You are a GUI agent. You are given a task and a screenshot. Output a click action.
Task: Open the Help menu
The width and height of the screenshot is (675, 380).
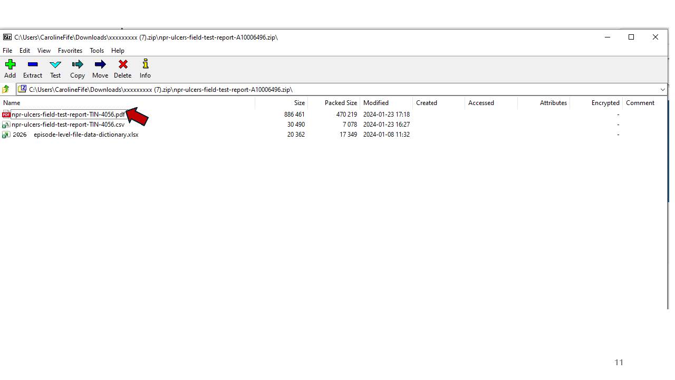(x=118, y=51)
